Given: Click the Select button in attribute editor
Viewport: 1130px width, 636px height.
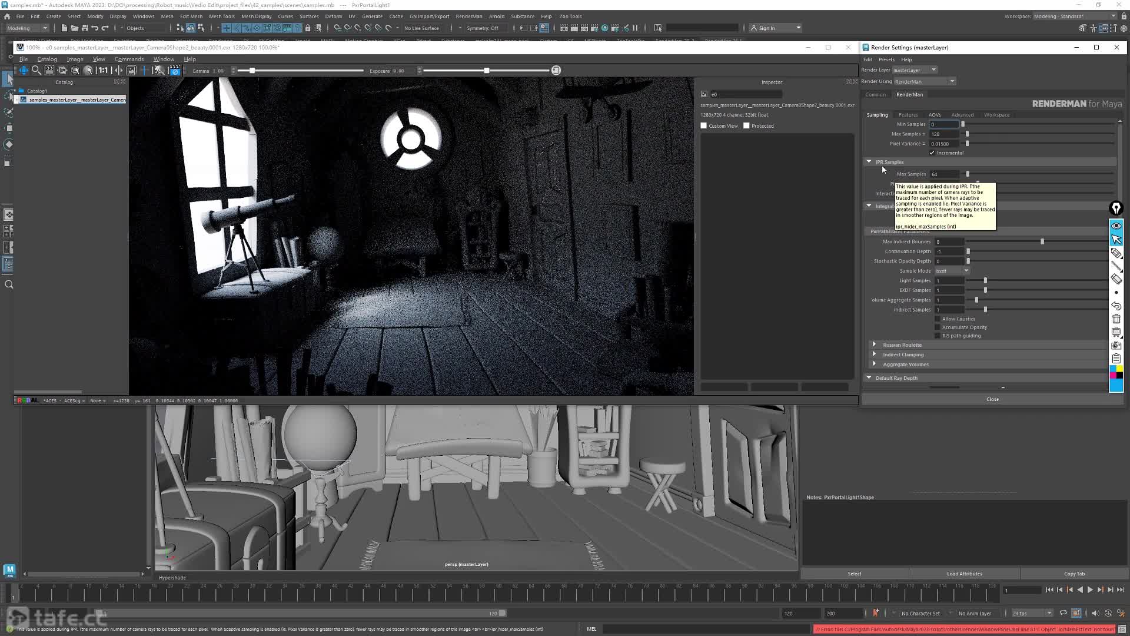Looking at the screenshot, I should 855,574.
